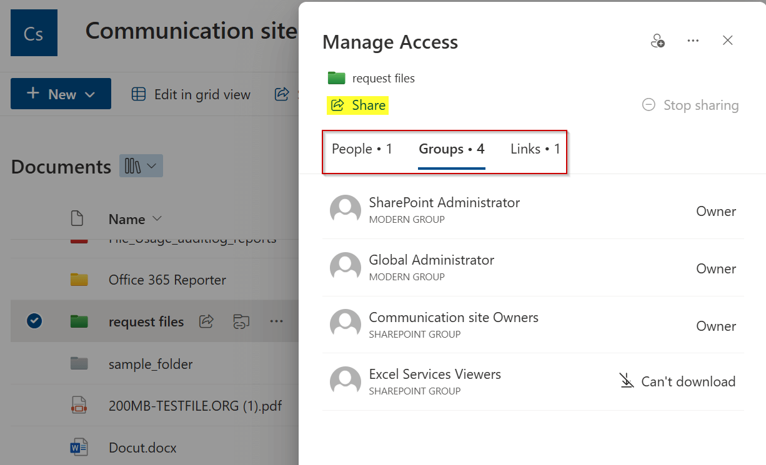Image resolution: width=766 pixels, height=465 pixels.
Task: Click the Share icon on the request files row
Action: tap(206, 321)
